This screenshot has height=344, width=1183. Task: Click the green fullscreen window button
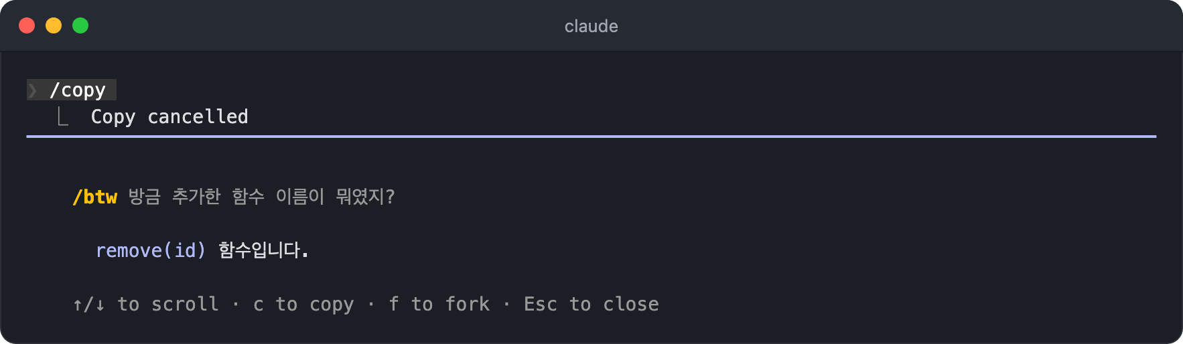80,25
